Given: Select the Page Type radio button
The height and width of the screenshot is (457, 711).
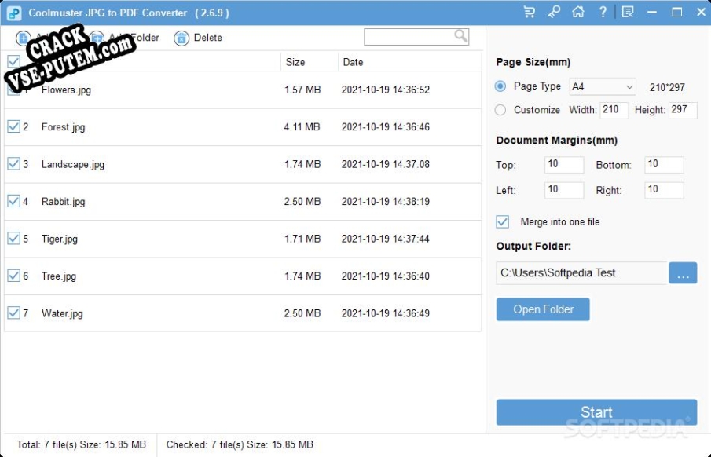Looking at the screenshot, I should tap(500, 86).
